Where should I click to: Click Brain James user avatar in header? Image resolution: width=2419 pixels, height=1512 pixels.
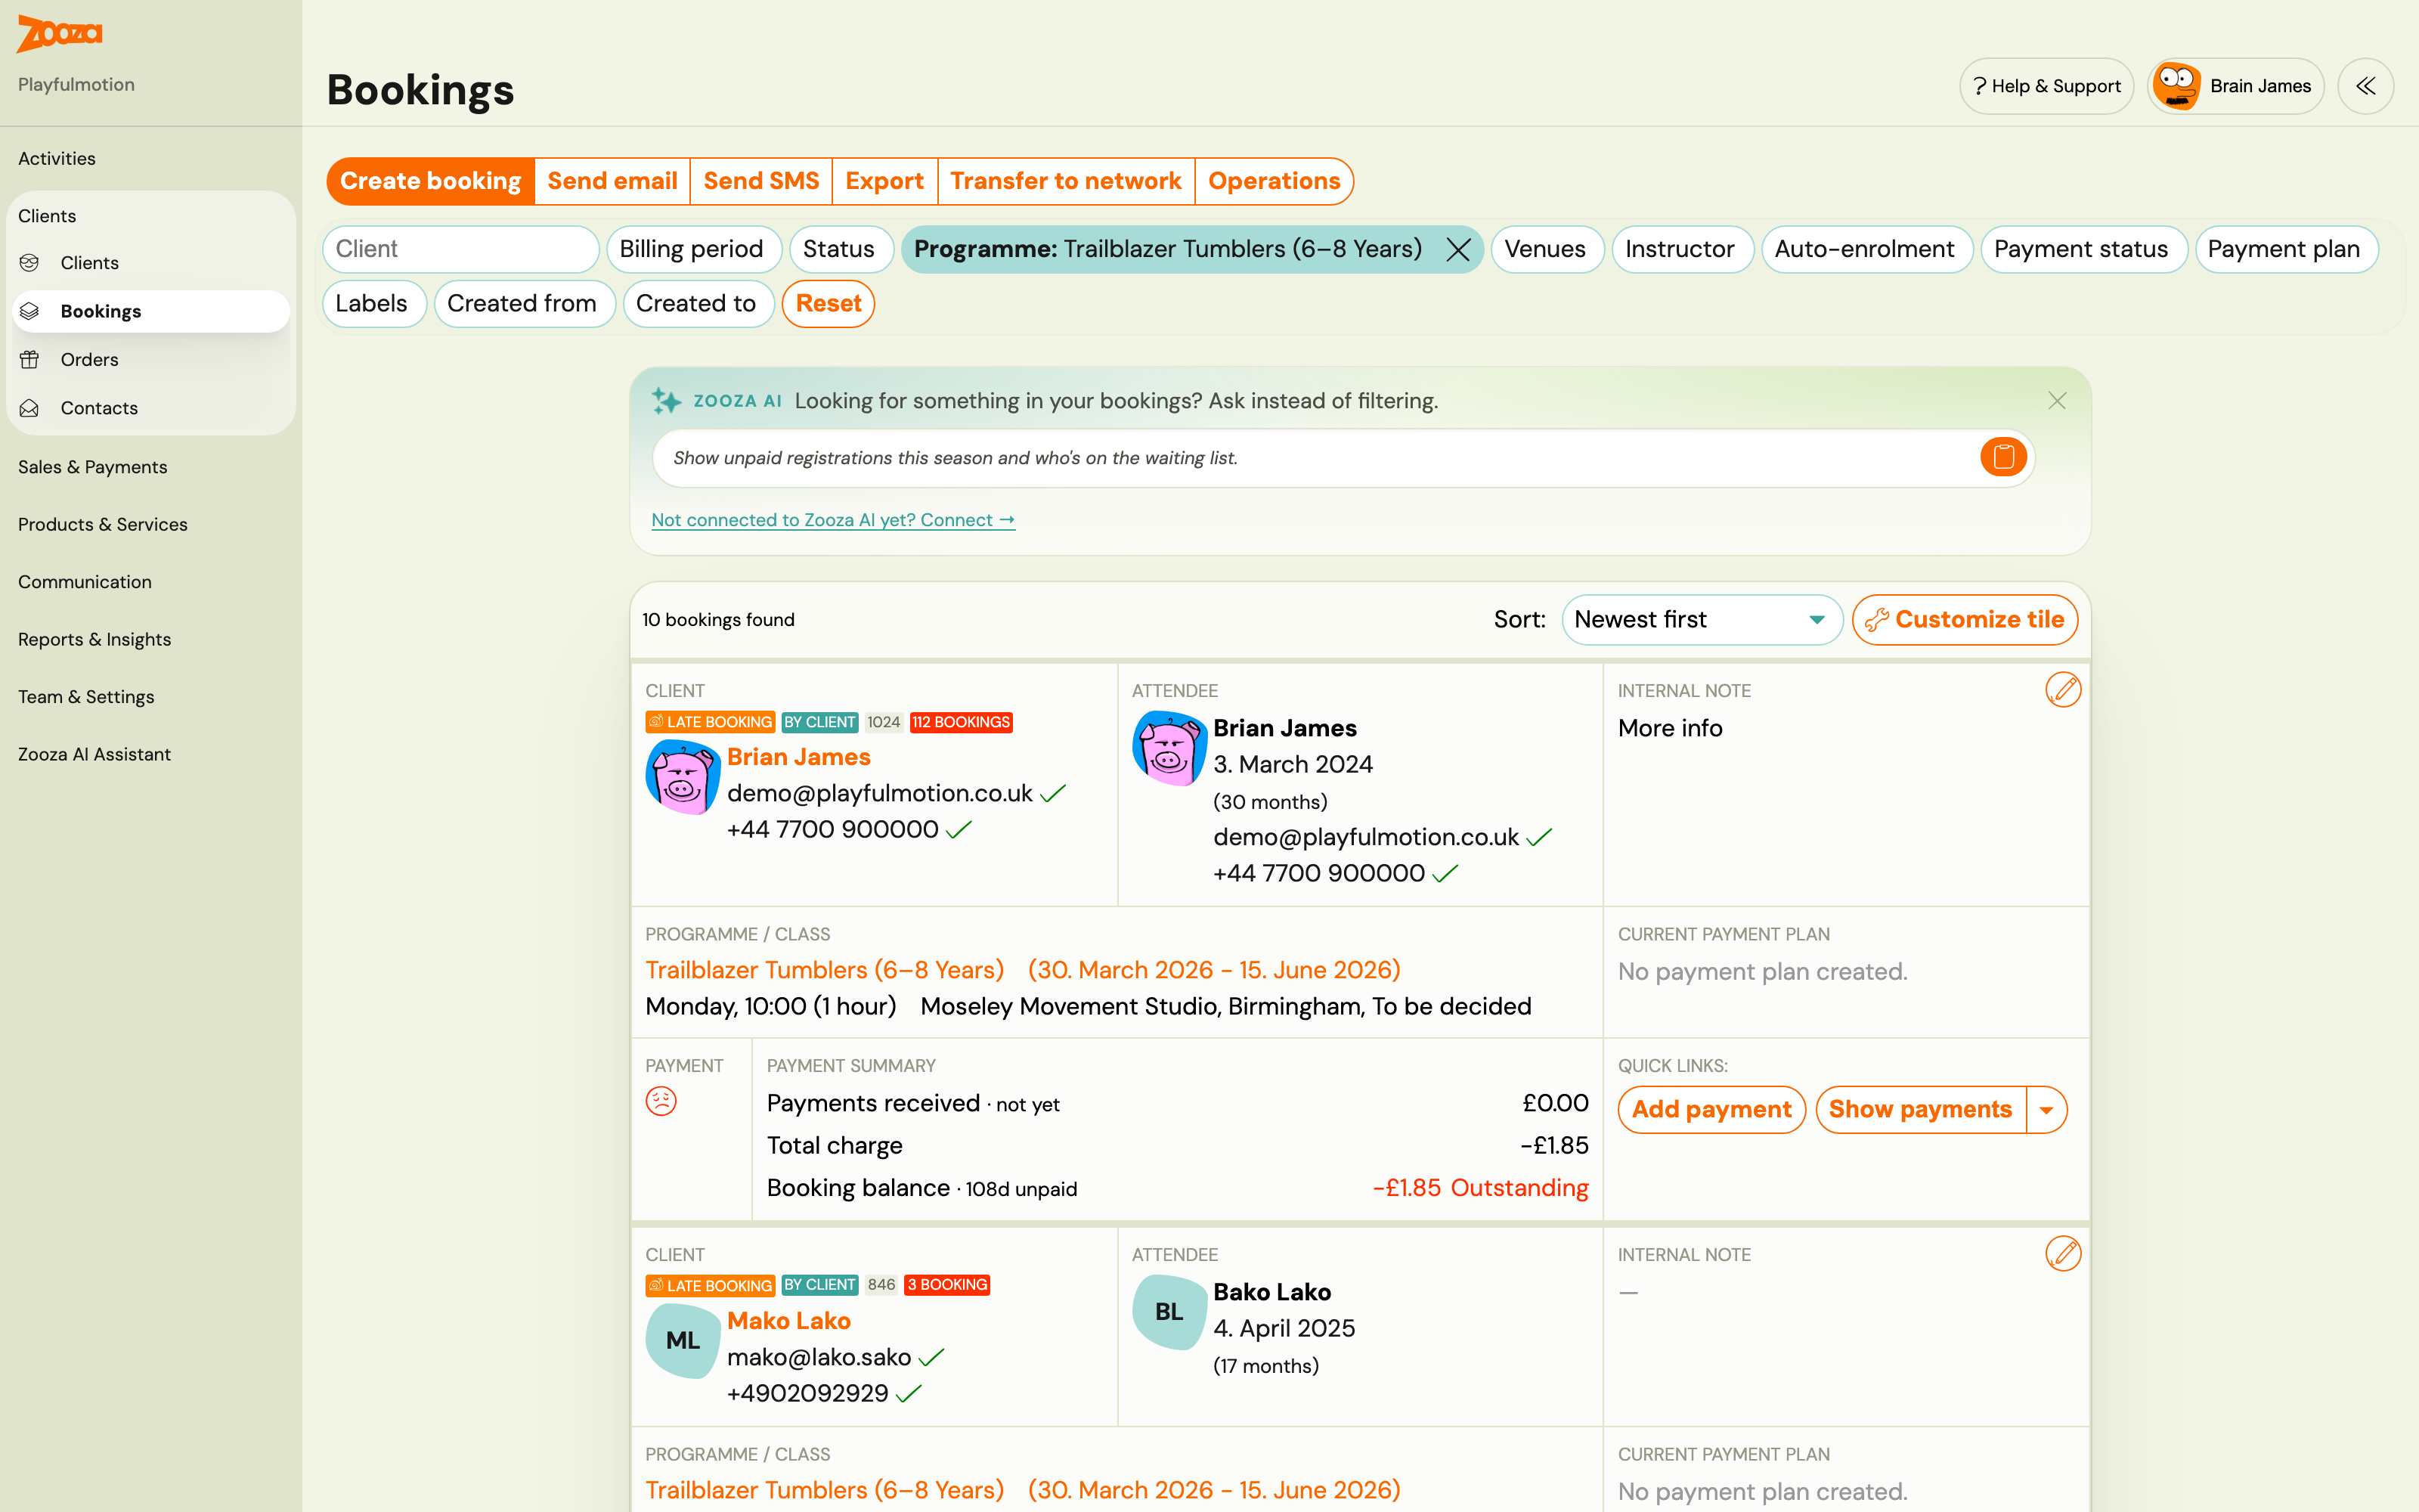(x=2176, y=86)
